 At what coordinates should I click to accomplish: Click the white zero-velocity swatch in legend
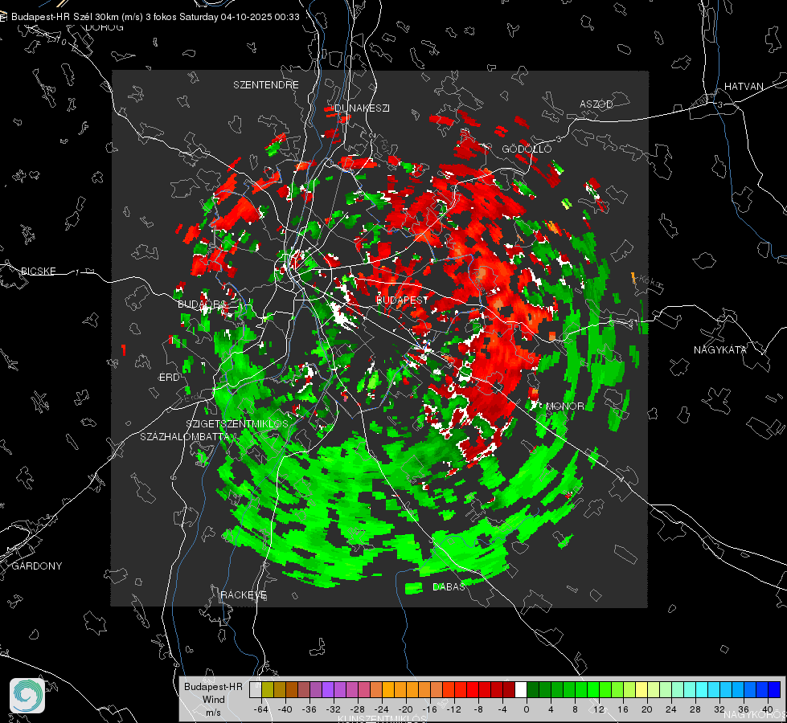521,689
